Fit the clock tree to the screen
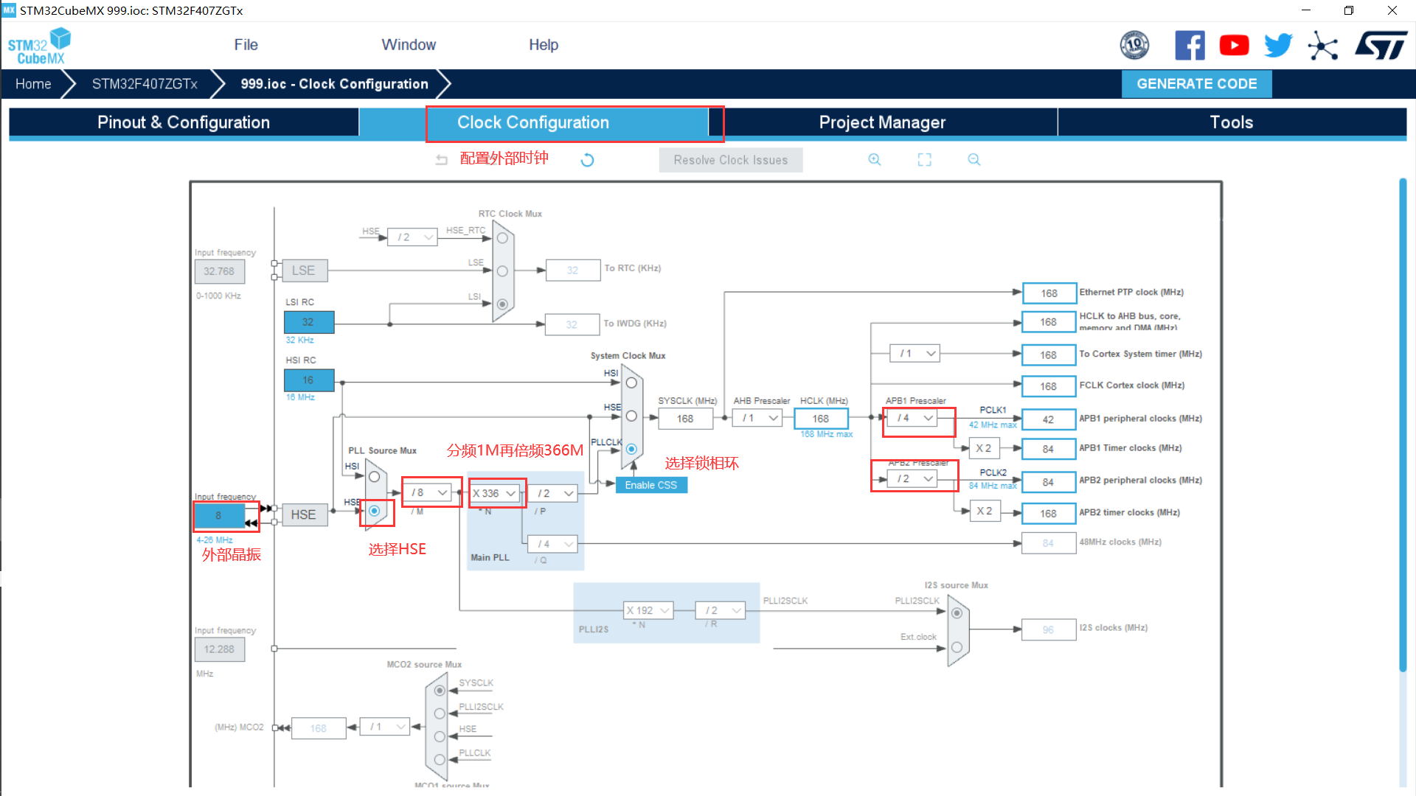 click(924, 159)
